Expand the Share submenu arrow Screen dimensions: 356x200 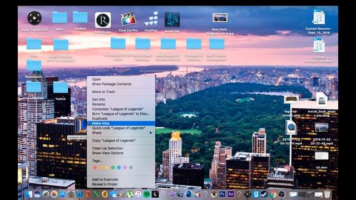(x=151, y=133)
